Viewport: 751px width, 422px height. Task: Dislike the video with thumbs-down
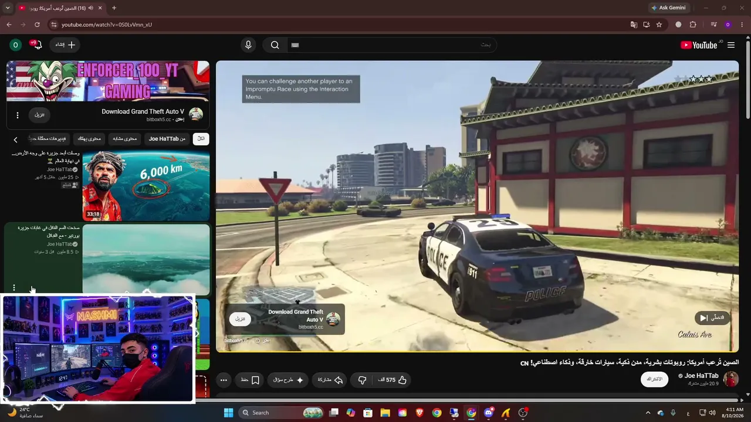362,380
